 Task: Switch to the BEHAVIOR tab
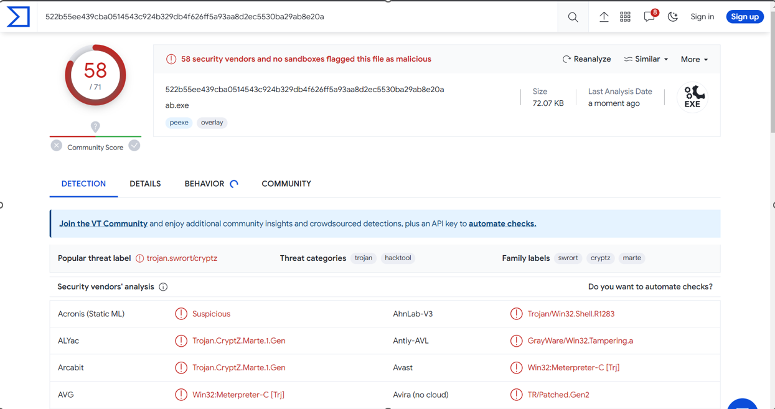204,184
